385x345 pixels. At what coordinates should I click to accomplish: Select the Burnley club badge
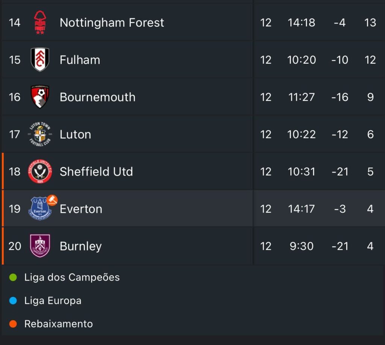coord(40,246)
